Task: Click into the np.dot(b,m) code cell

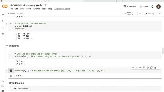Action: [85, 26]
